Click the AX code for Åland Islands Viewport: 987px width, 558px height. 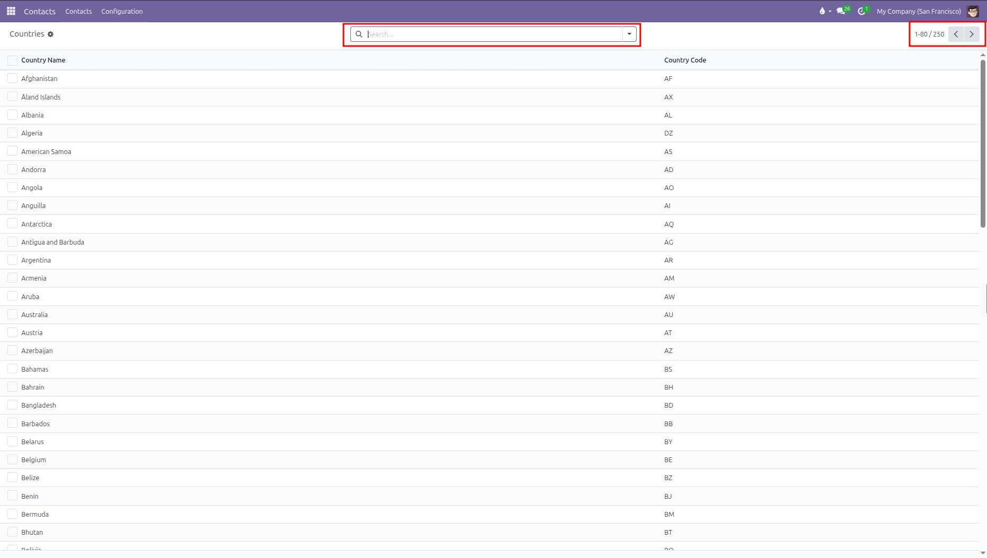pos(668,97)
